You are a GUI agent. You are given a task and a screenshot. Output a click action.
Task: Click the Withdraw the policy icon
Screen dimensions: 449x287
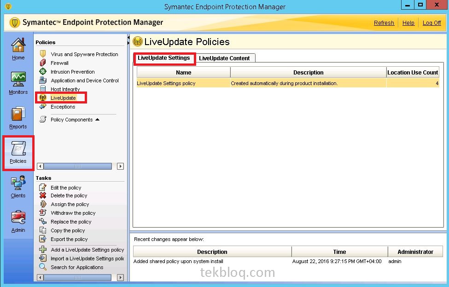(43, 212)
